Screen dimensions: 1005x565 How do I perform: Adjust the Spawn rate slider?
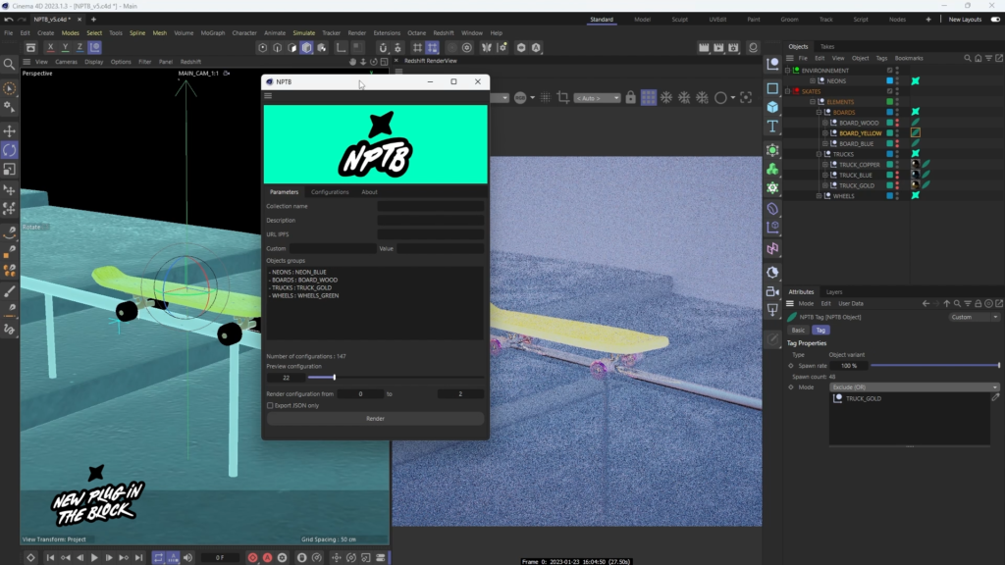pos(934,366)
